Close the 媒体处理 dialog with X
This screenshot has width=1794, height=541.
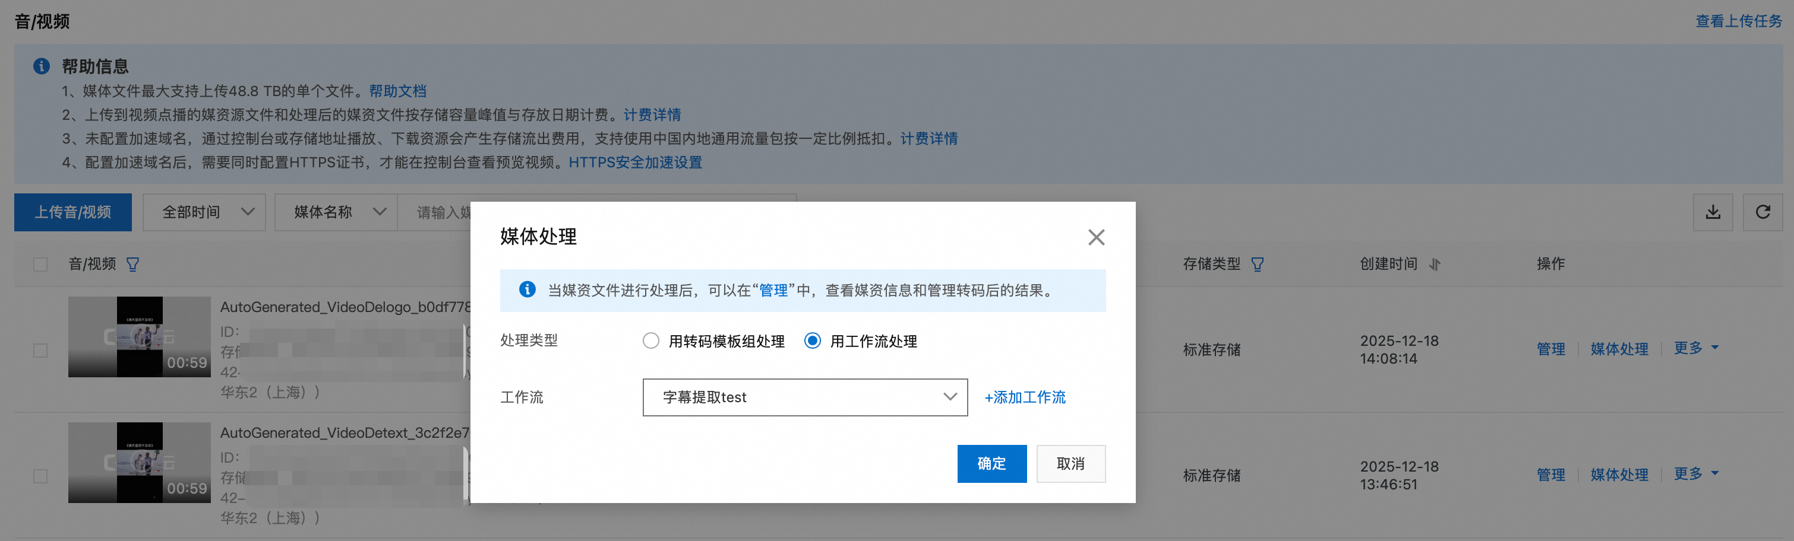(x=1096, y=237)
